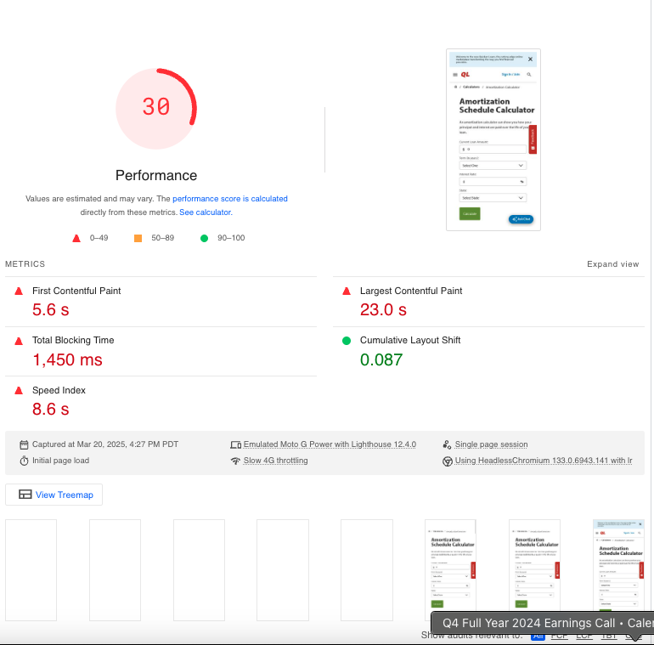654x645 pixels.
Task: Click the calendar icon next to the capture date
Action: pos(25,444)
